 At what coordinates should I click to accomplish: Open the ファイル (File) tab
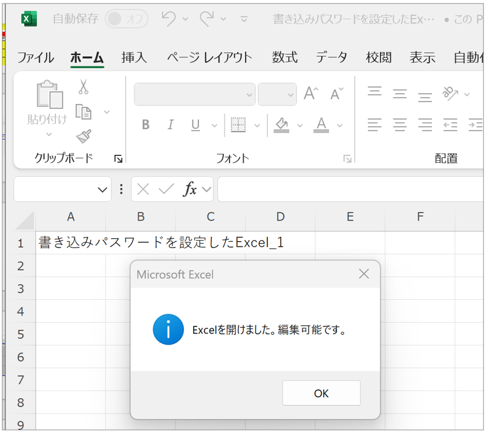point(36,57)
